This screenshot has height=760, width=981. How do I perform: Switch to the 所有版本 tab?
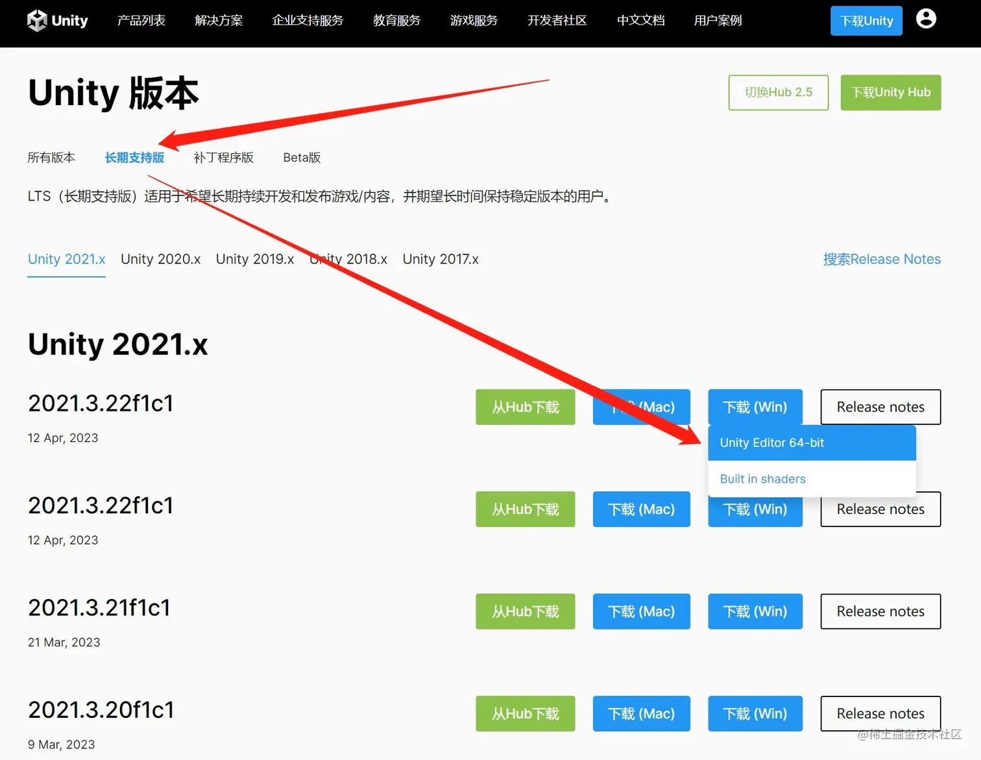tap(51, 158)
